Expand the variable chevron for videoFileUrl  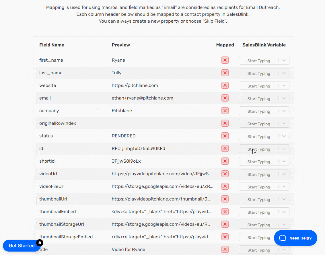[x=284, y=187]
